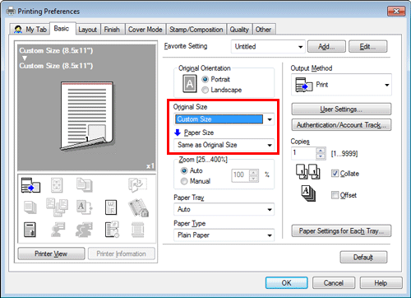Open Authentication/Account Track...
The height and width of the screenshot is (298, 411).
point(341,125)
